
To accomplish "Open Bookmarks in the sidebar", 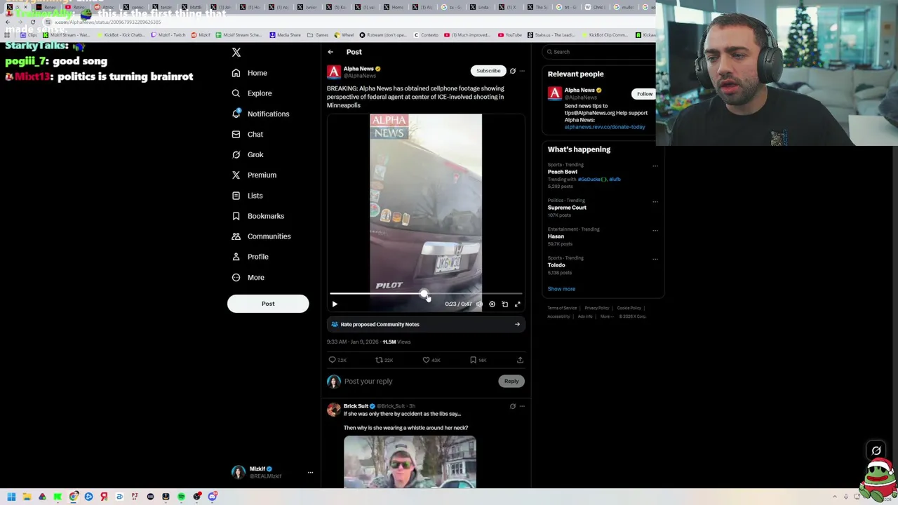I will pyautogui.click(x=257, y=216).
